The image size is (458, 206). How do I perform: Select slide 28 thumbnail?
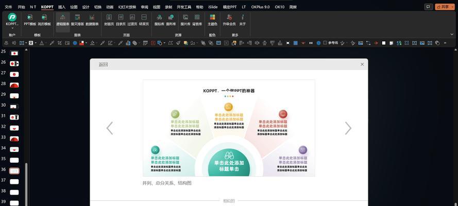click(14, 85)
